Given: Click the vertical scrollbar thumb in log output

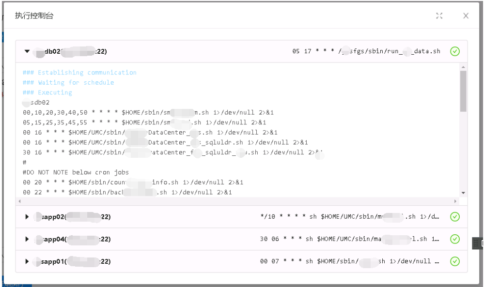Looking at the screenshot, I should 463,91.
